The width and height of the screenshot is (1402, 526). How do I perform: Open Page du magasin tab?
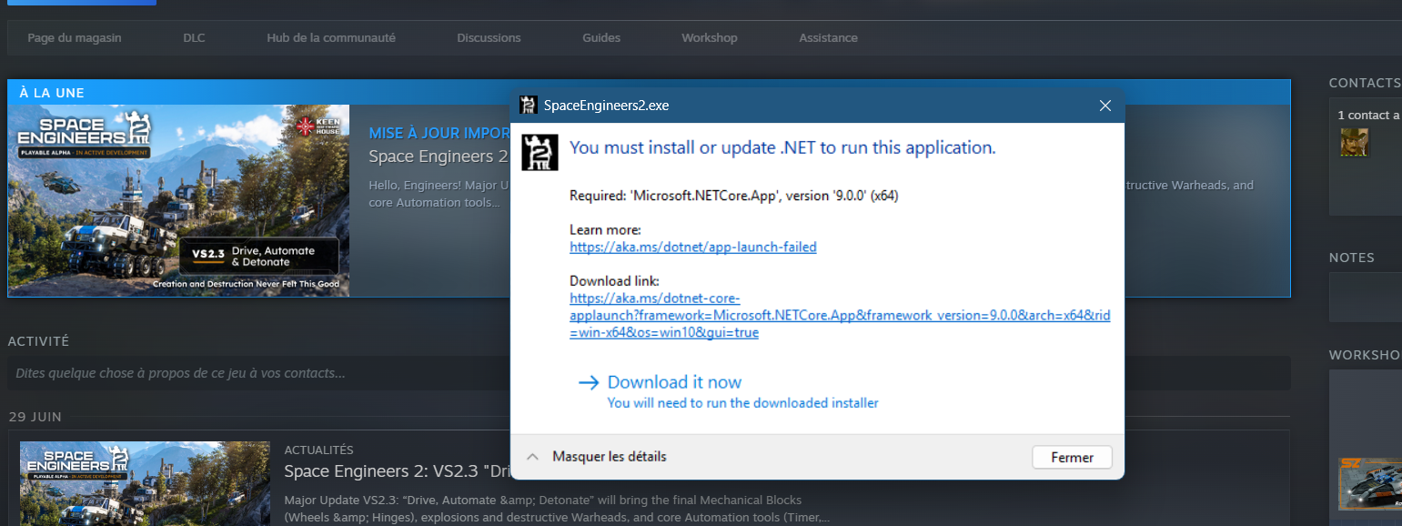point(75,37)
